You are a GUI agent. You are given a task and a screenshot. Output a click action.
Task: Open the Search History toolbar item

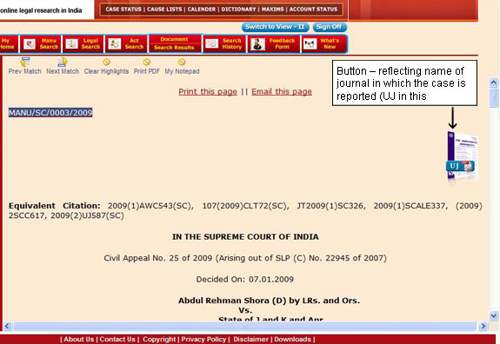click(224, 43)
